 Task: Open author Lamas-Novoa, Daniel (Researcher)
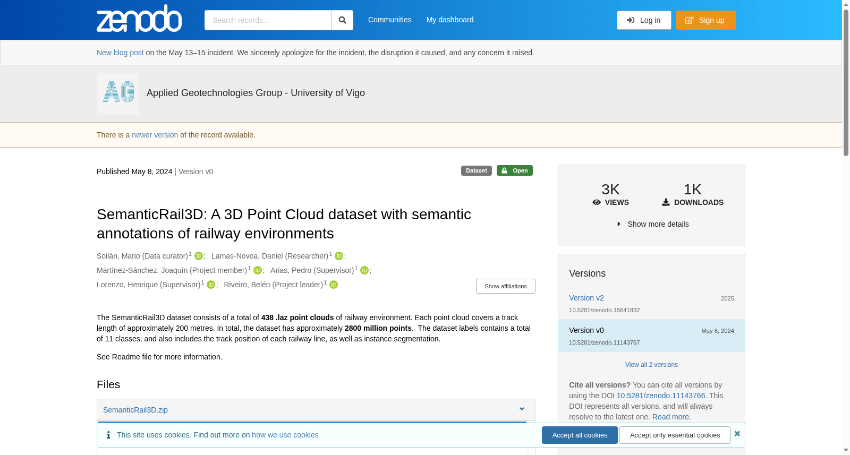pyautogui.click(x=270, y=256)
